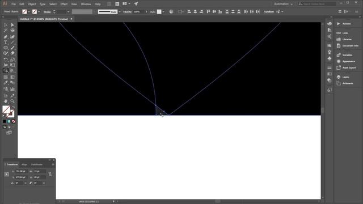Apply the solid Color fill button
Screen dimensions: 363x204
pos(5,121)
